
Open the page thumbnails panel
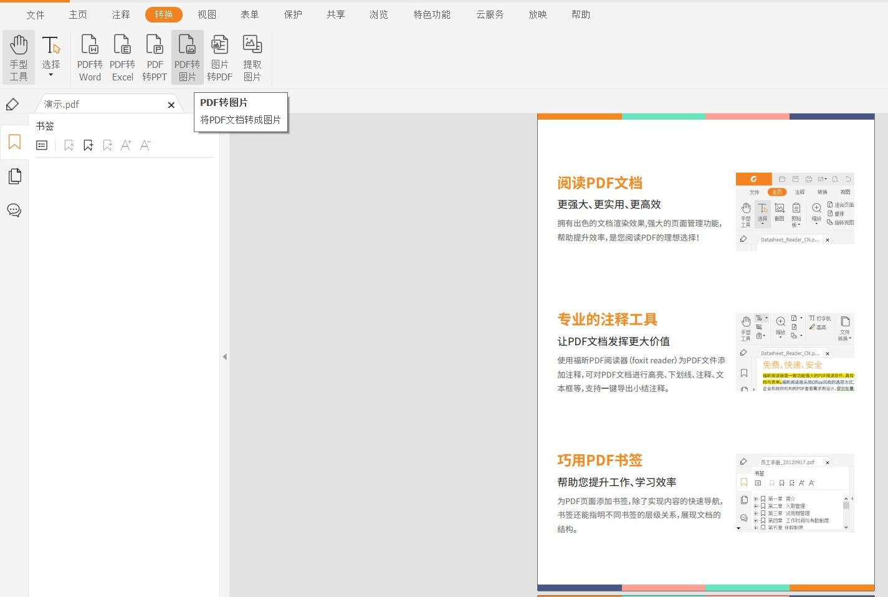tap(14, 176)
